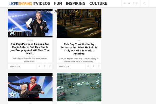Open the Inspiring menu item
This screenshot has width=156, height=104.
pyautogui.click(x=76, y=3)
